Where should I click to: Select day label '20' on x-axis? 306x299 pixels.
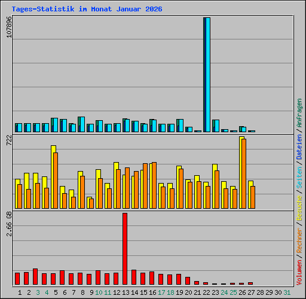click(x=188, y=292)
